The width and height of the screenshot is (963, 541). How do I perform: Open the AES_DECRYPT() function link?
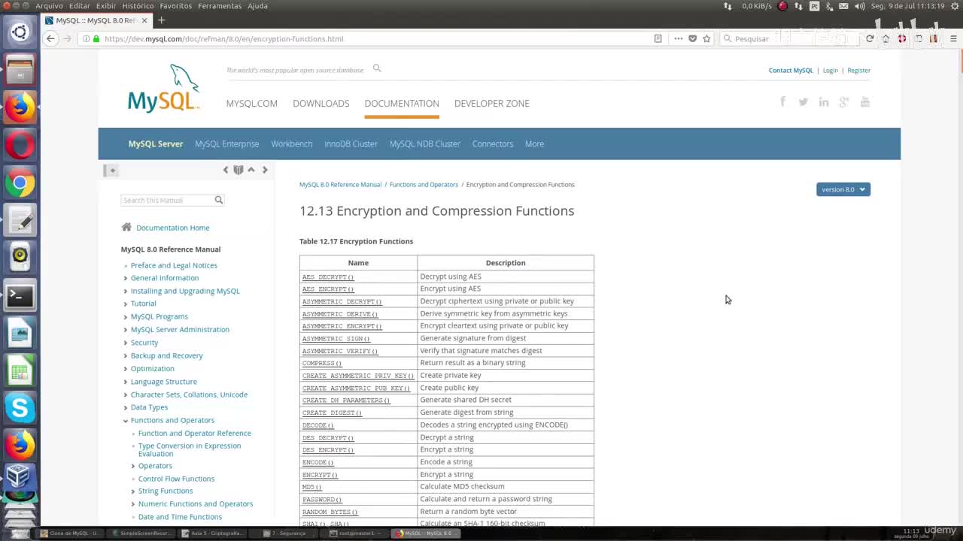point(328,277)
